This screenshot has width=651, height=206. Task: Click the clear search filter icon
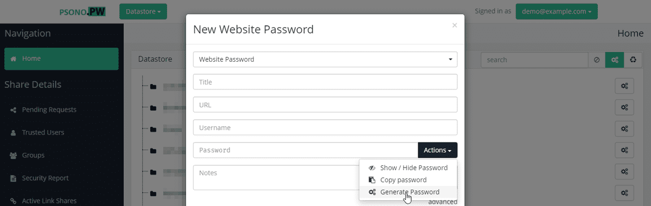click(x=597, y=60)
